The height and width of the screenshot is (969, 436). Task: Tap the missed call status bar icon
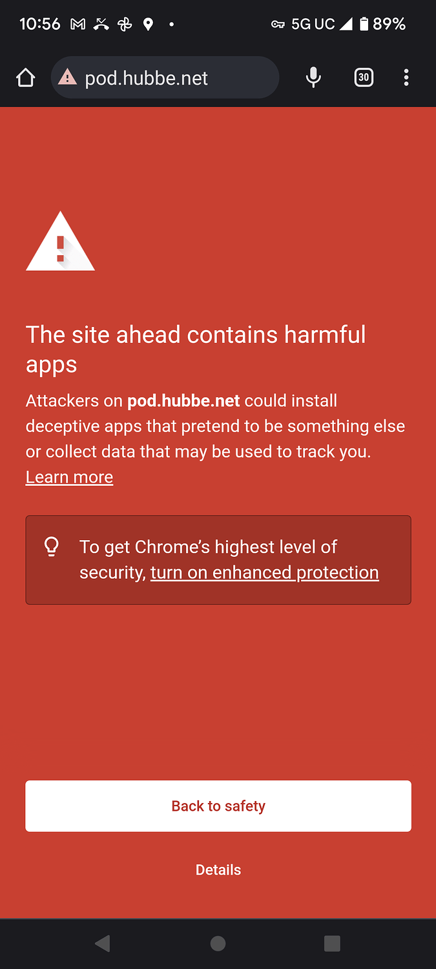(x=101, y=25)
